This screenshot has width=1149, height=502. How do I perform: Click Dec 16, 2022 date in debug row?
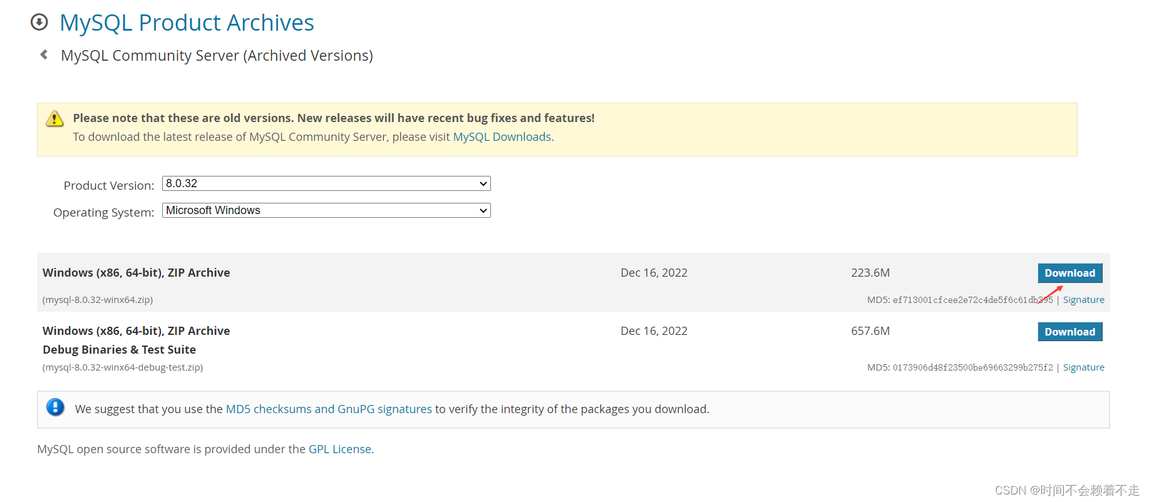tap(654, 331)
